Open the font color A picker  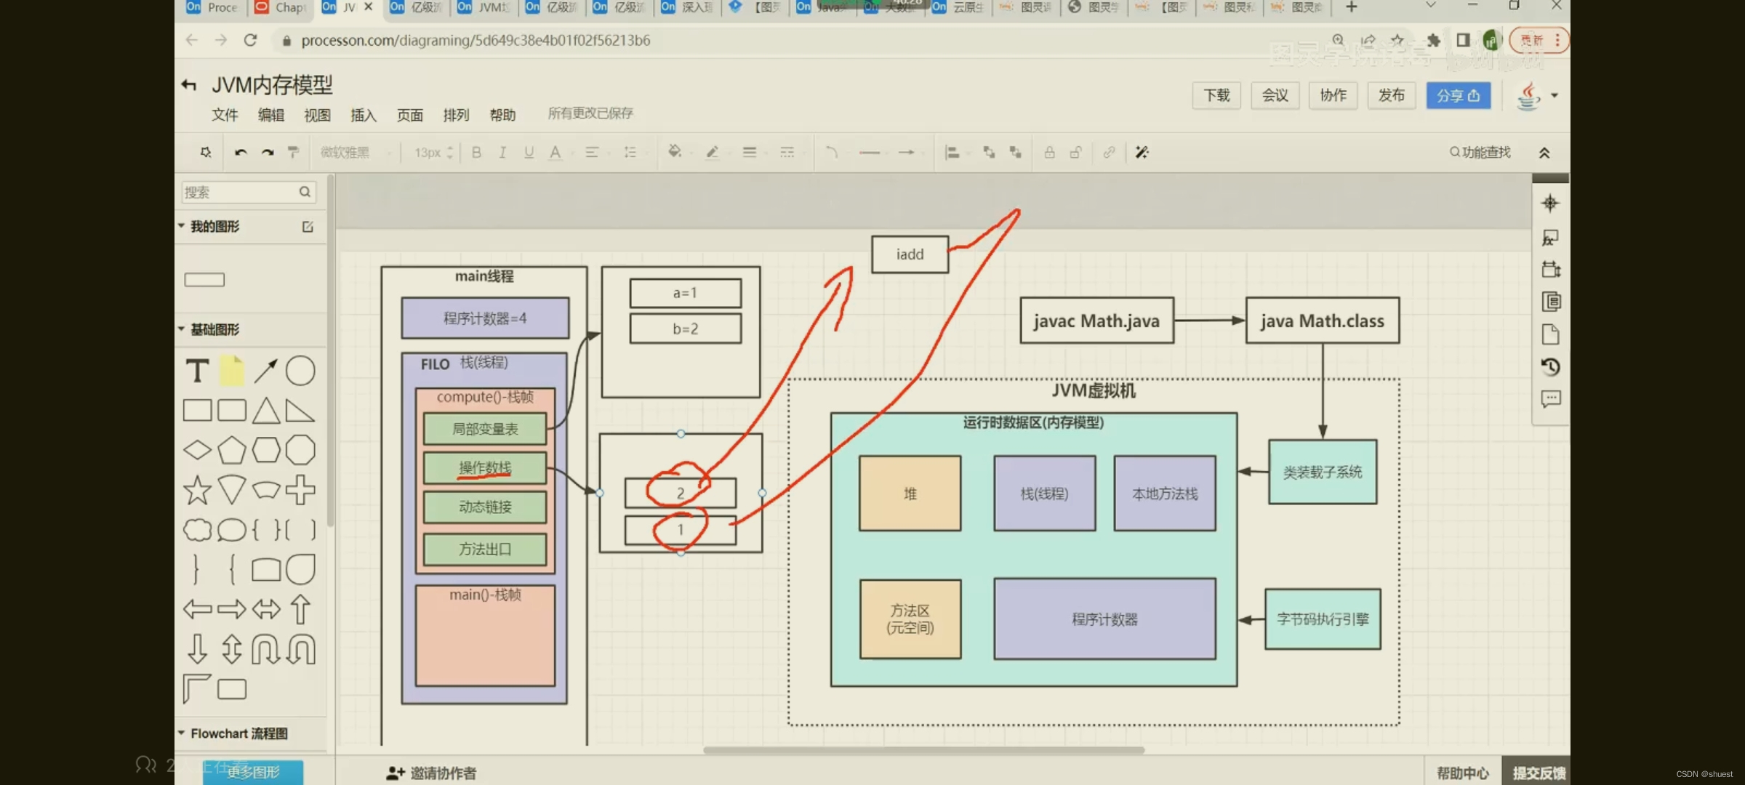pos(555,152)
